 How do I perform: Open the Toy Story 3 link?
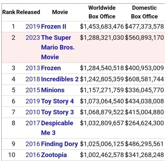tap(57, 112)
